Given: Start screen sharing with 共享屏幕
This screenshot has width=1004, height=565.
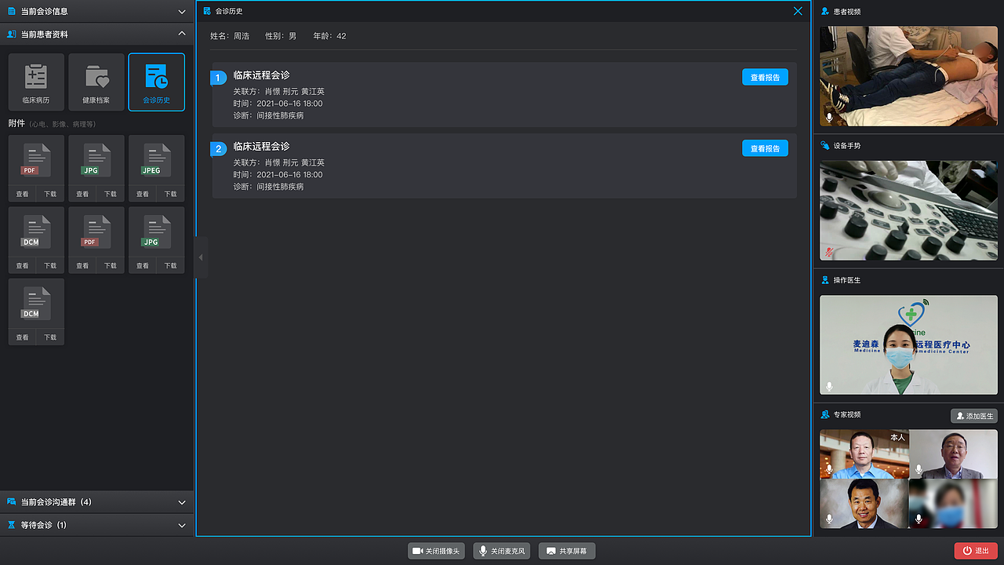Looking at the screenshot, I should pos(566,551).
